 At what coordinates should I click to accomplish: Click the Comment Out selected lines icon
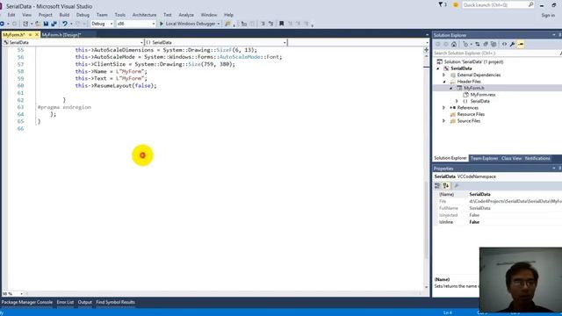pos(263,24)
